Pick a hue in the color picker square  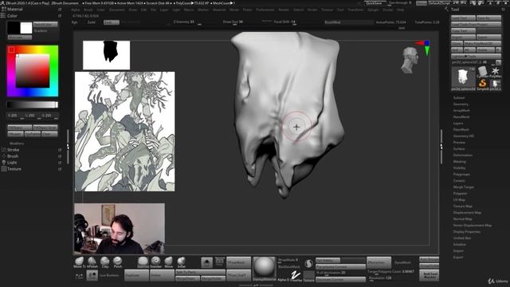(x=33, y=71)
